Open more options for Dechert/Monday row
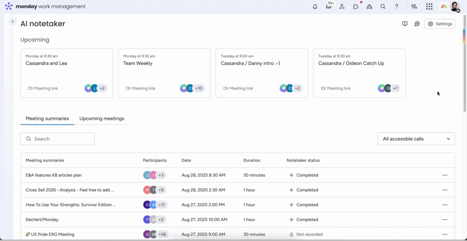 point(445,220)
